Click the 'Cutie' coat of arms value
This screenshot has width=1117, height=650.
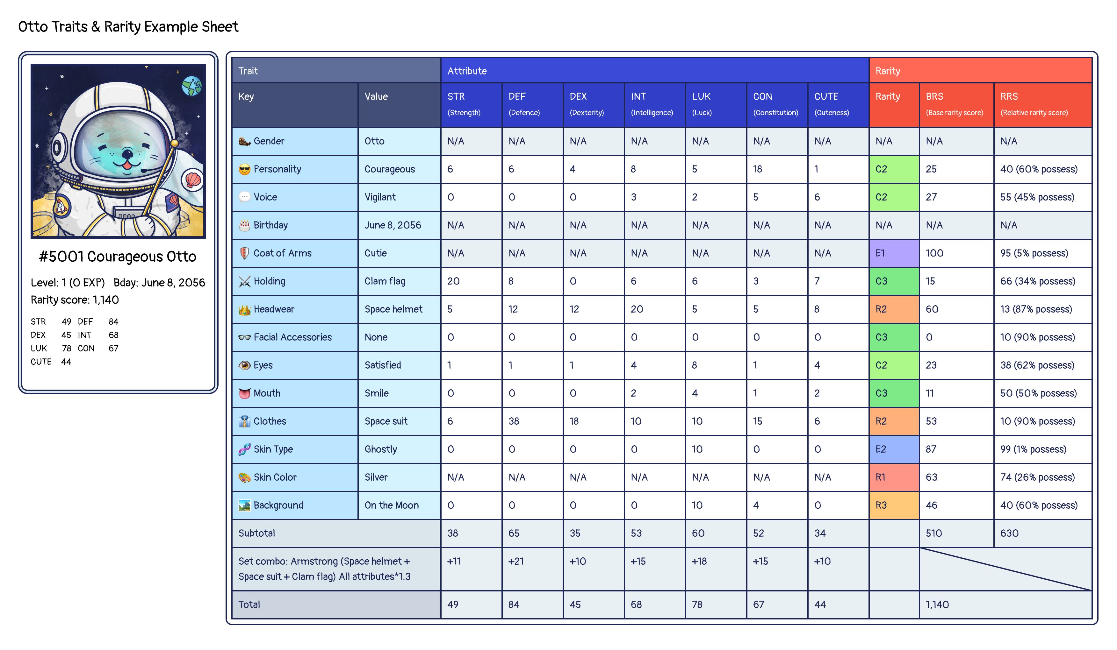pos(400,253)
